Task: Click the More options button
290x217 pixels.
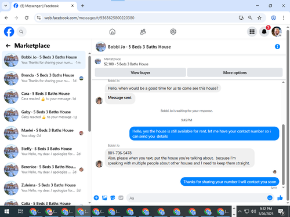Action: (235, 73)
